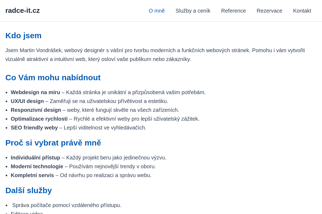Image resolution: width=322 pixels, height=214 pixels.
Task: Click the Responzivní design list entry
Action: [95, 110]
